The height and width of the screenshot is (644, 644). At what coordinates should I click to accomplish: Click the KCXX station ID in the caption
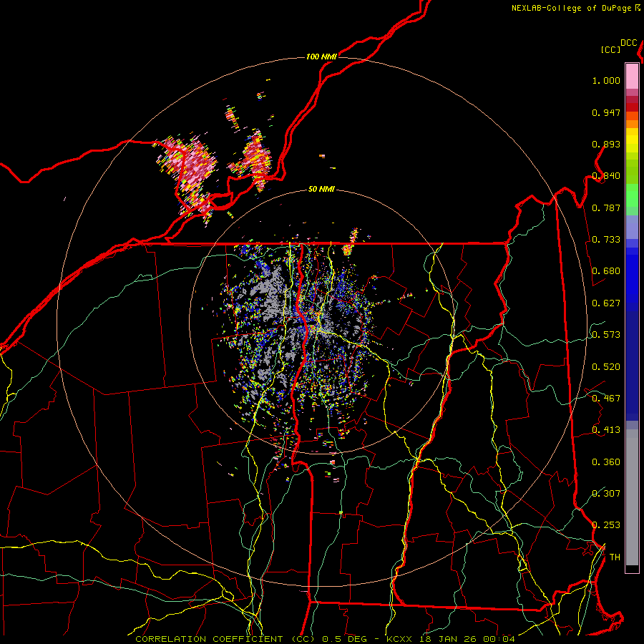pos(399,639)
